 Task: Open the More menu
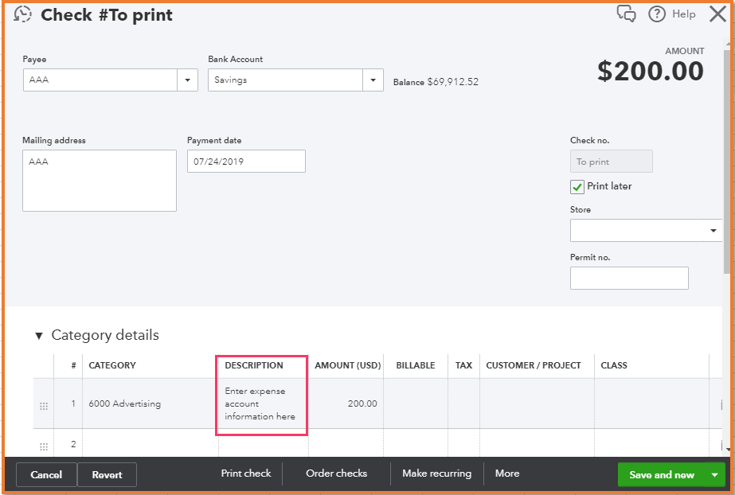point(507,474)
